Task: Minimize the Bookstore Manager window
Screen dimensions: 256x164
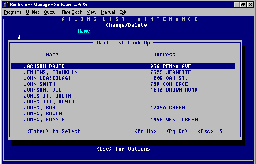Action: [x=236, y=5]
